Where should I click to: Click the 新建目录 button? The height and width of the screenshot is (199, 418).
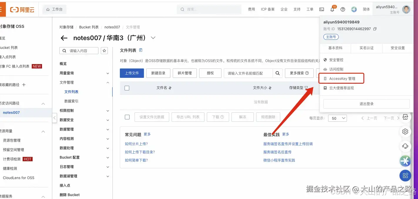click(158, 73)
